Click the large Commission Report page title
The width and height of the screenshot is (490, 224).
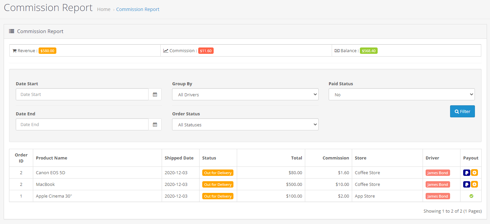coord(48,8)
